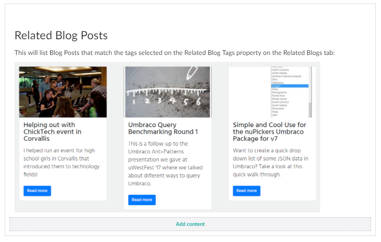Click title 'Helping out with ChickTech event in Corvallis'
This screenshot has width=381, height=242.
[52, 132]
